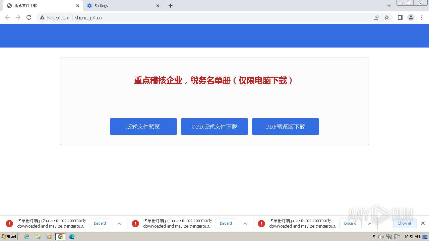Click the clock showing 10:51 AM
The width and height of the screenshot is (429, 241).
(412, 237)
